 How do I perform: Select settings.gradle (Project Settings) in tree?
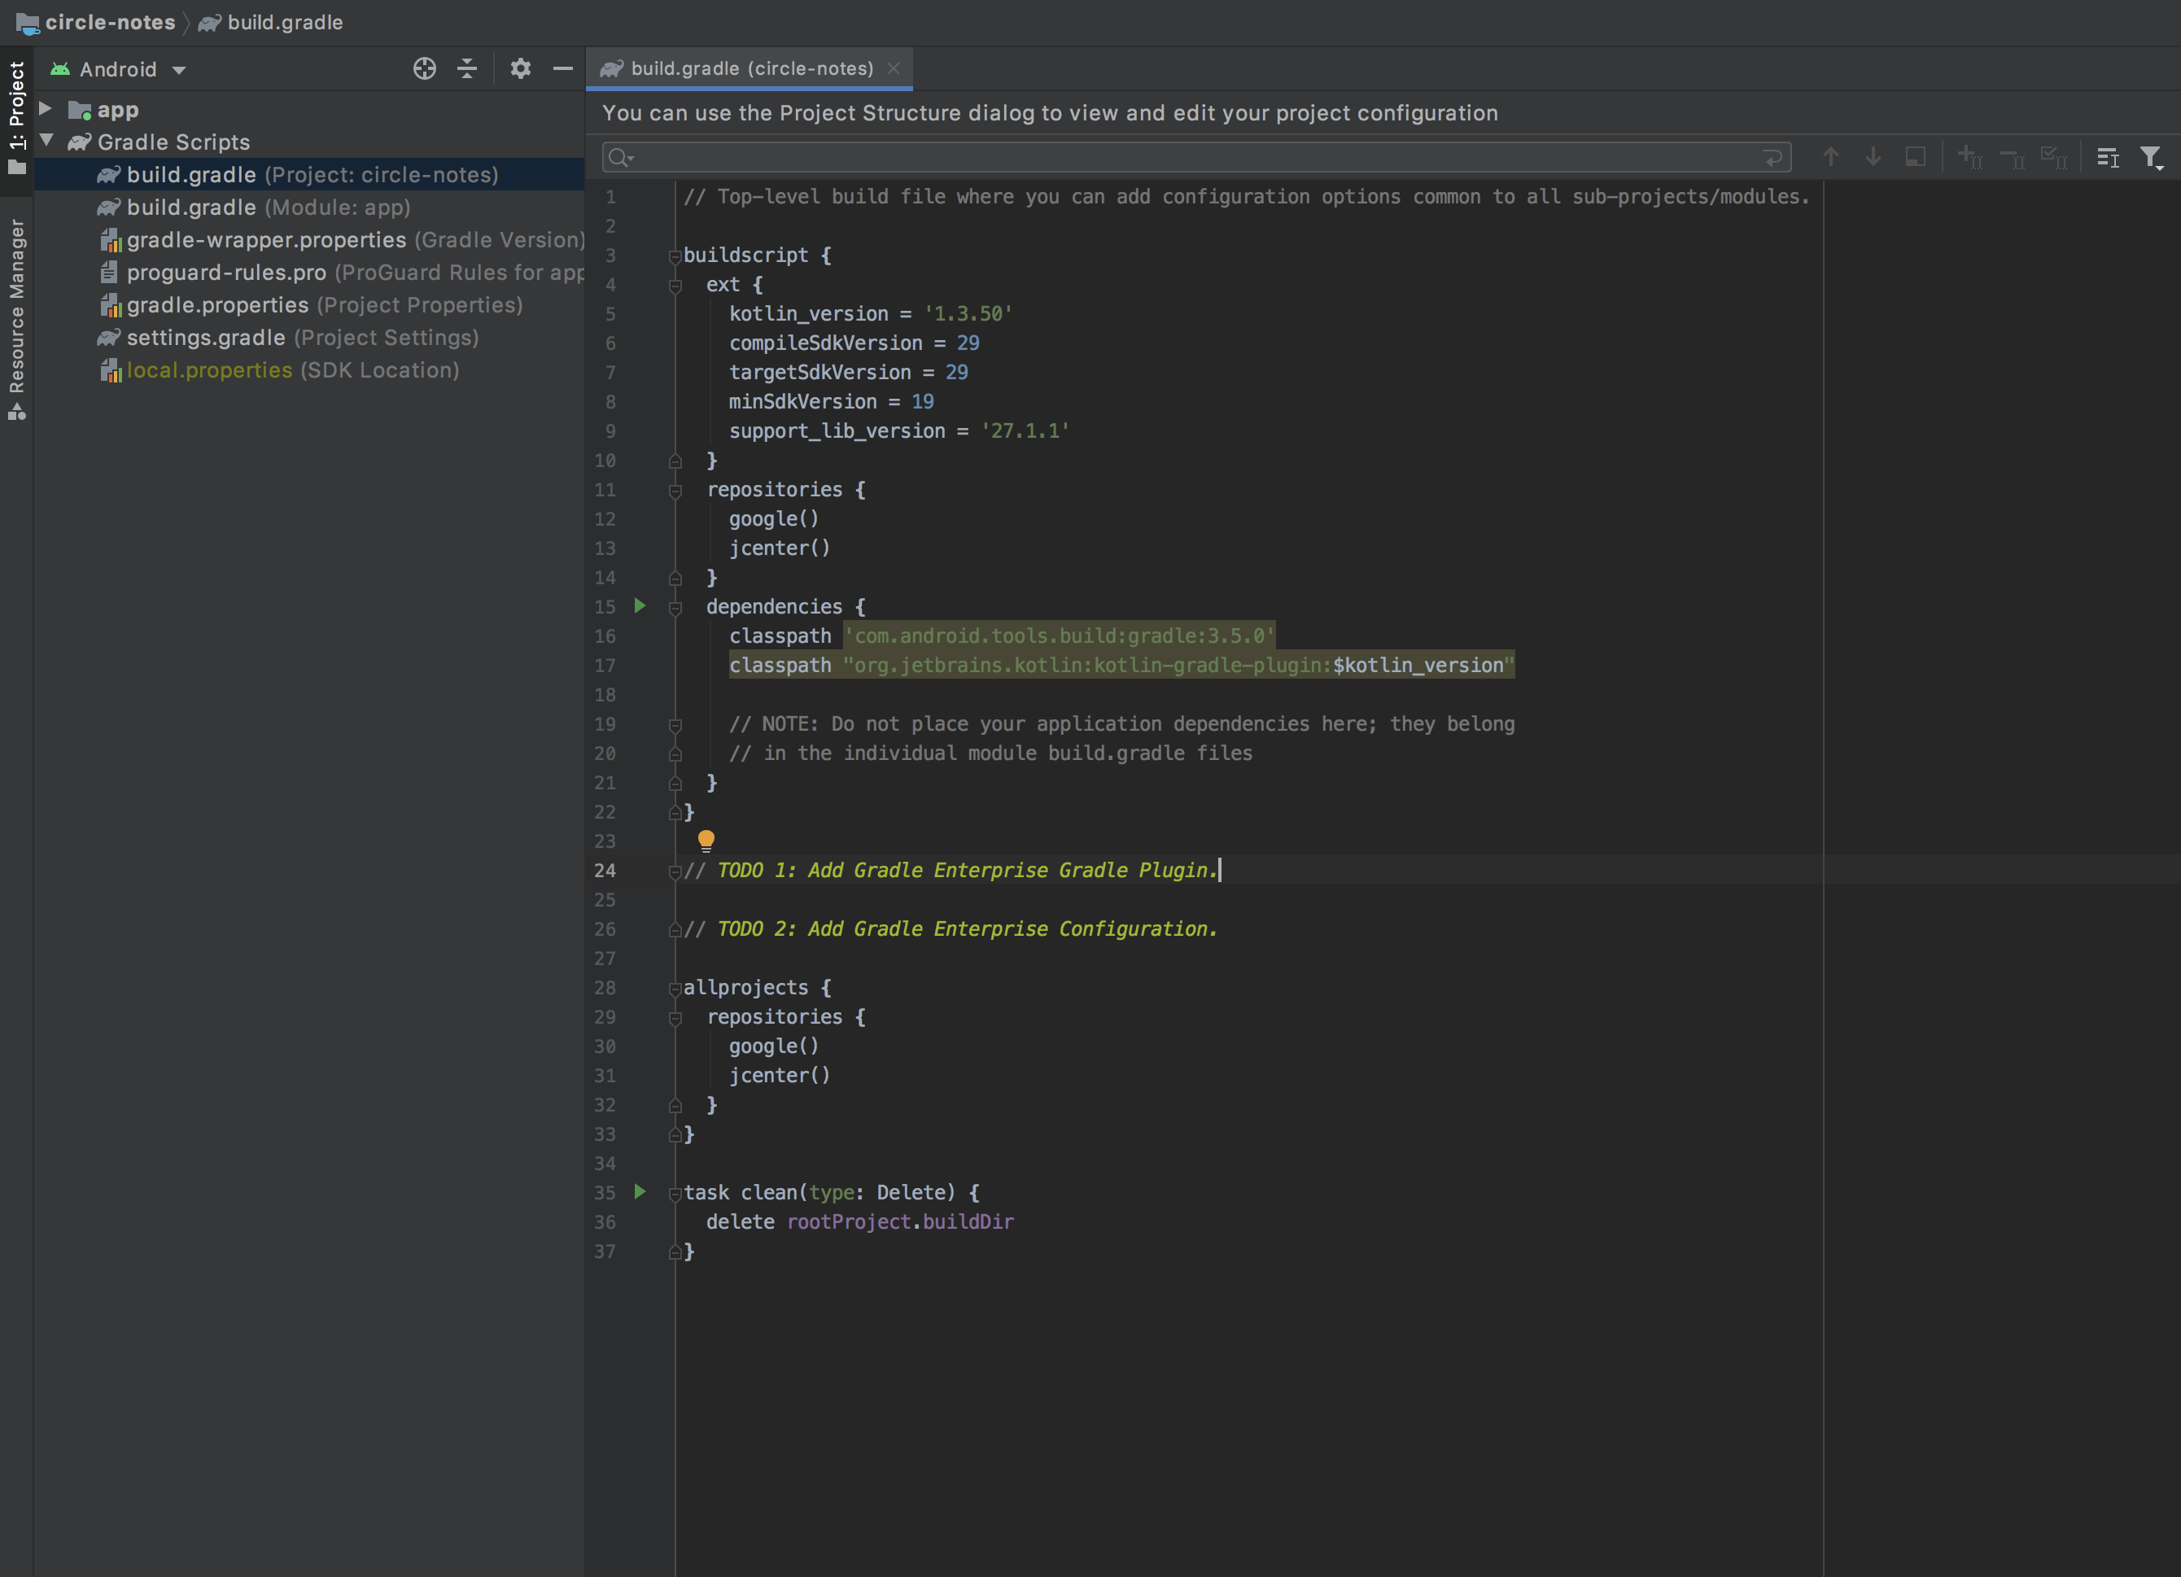pyautogui.click(x=206, y=338)
